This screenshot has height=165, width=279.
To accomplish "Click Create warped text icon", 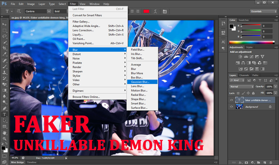I will pos(155,11).
